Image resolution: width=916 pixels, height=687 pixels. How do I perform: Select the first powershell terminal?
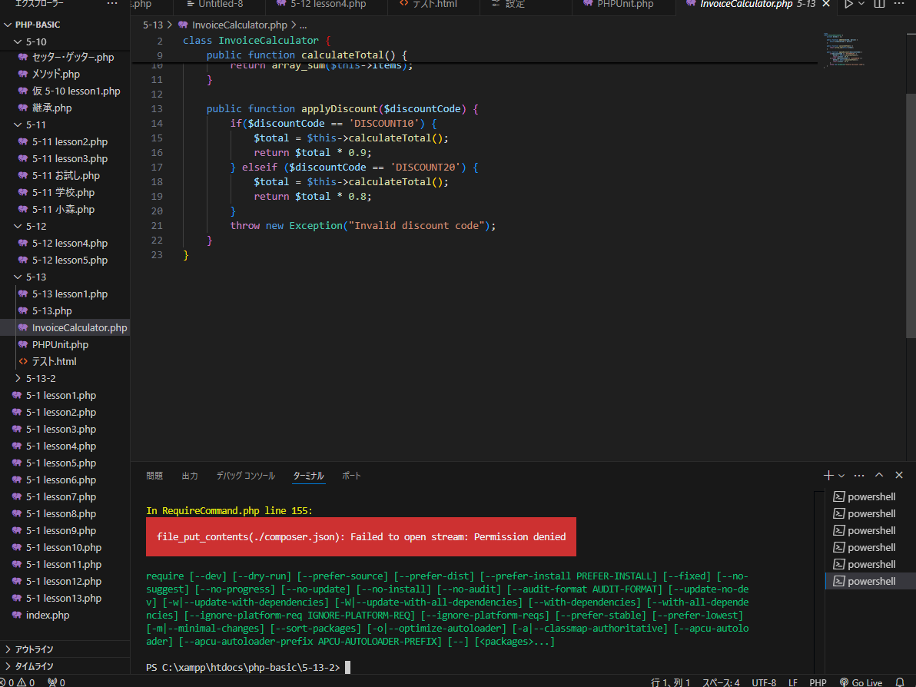coord(870,496)
